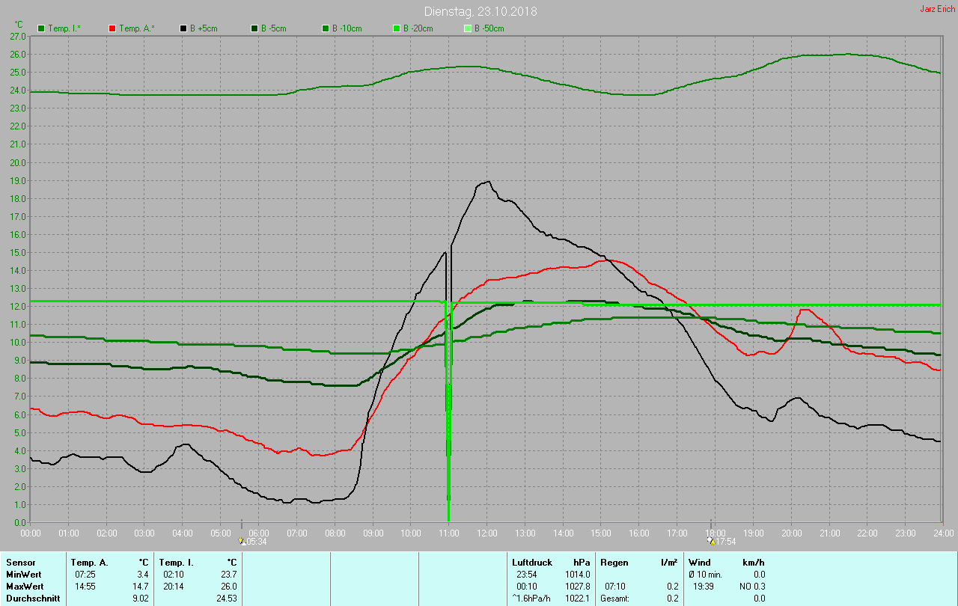Screen dimensions: 958x606
Task: Select the 'MinWert' row label
Action: 22,575
